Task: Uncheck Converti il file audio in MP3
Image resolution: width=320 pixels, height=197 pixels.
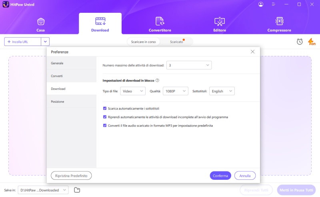Action: [x=105, y=125]
